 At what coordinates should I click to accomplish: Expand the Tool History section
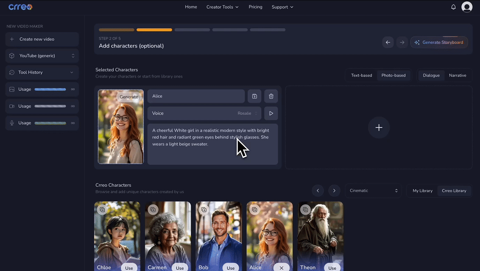coord(42,72)
